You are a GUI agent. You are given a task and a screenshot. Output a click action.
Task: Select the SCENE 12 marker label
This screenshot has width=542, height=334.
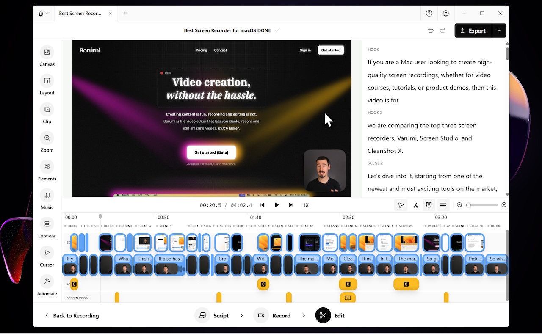point(306,226)
